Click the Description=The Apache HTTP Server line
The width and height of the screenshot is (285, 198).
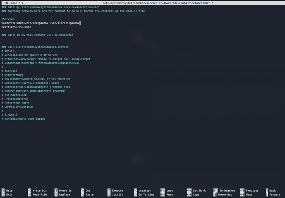30,55
